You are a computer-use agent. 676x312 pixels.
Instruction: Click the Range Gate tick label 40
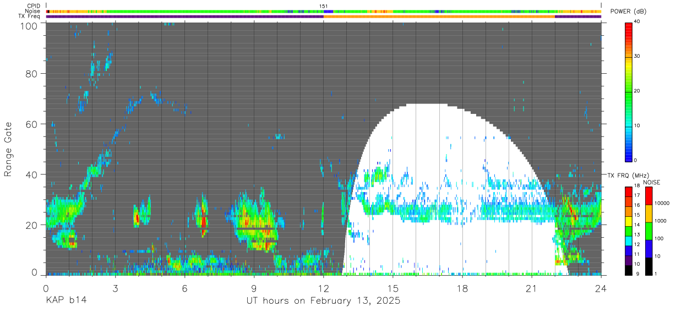[x=32, y=174]
